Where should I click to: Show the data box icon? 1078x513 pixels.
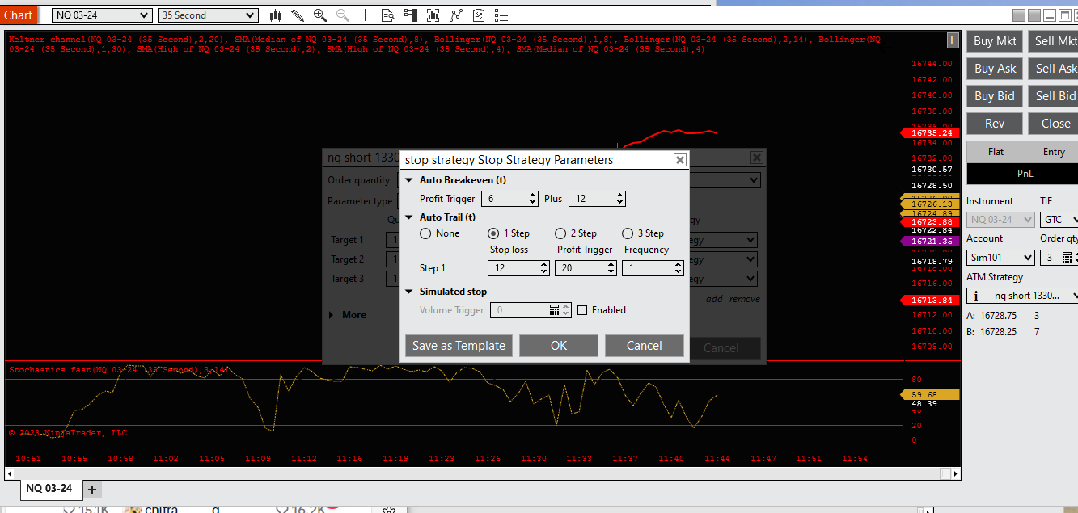tap(388, 15)
